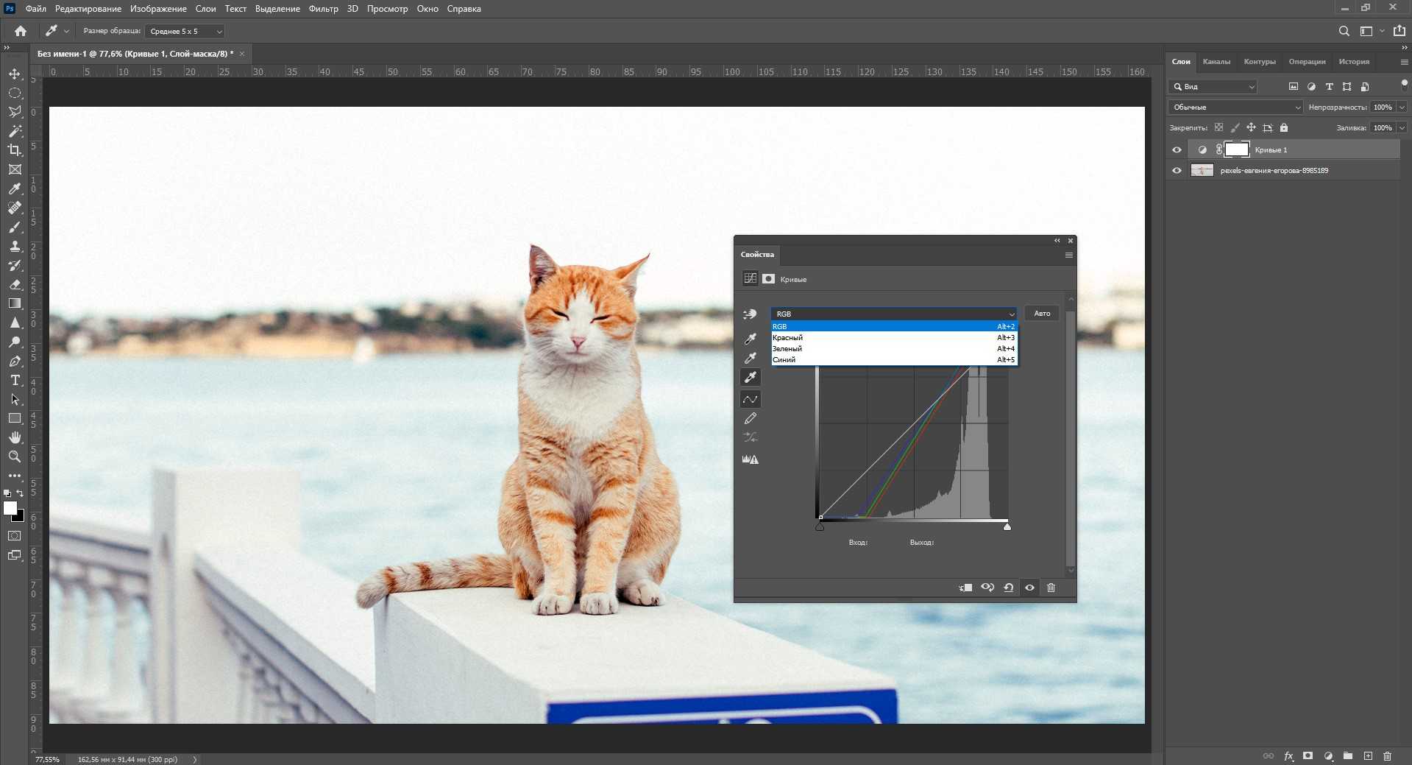Hide the pexels photo layer

(1177, 171)
